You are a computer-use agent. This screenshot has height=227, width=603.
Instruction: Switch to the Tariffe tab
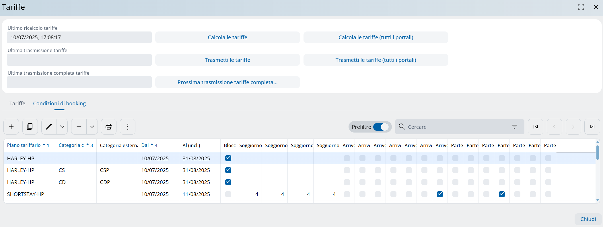point(17,103)
